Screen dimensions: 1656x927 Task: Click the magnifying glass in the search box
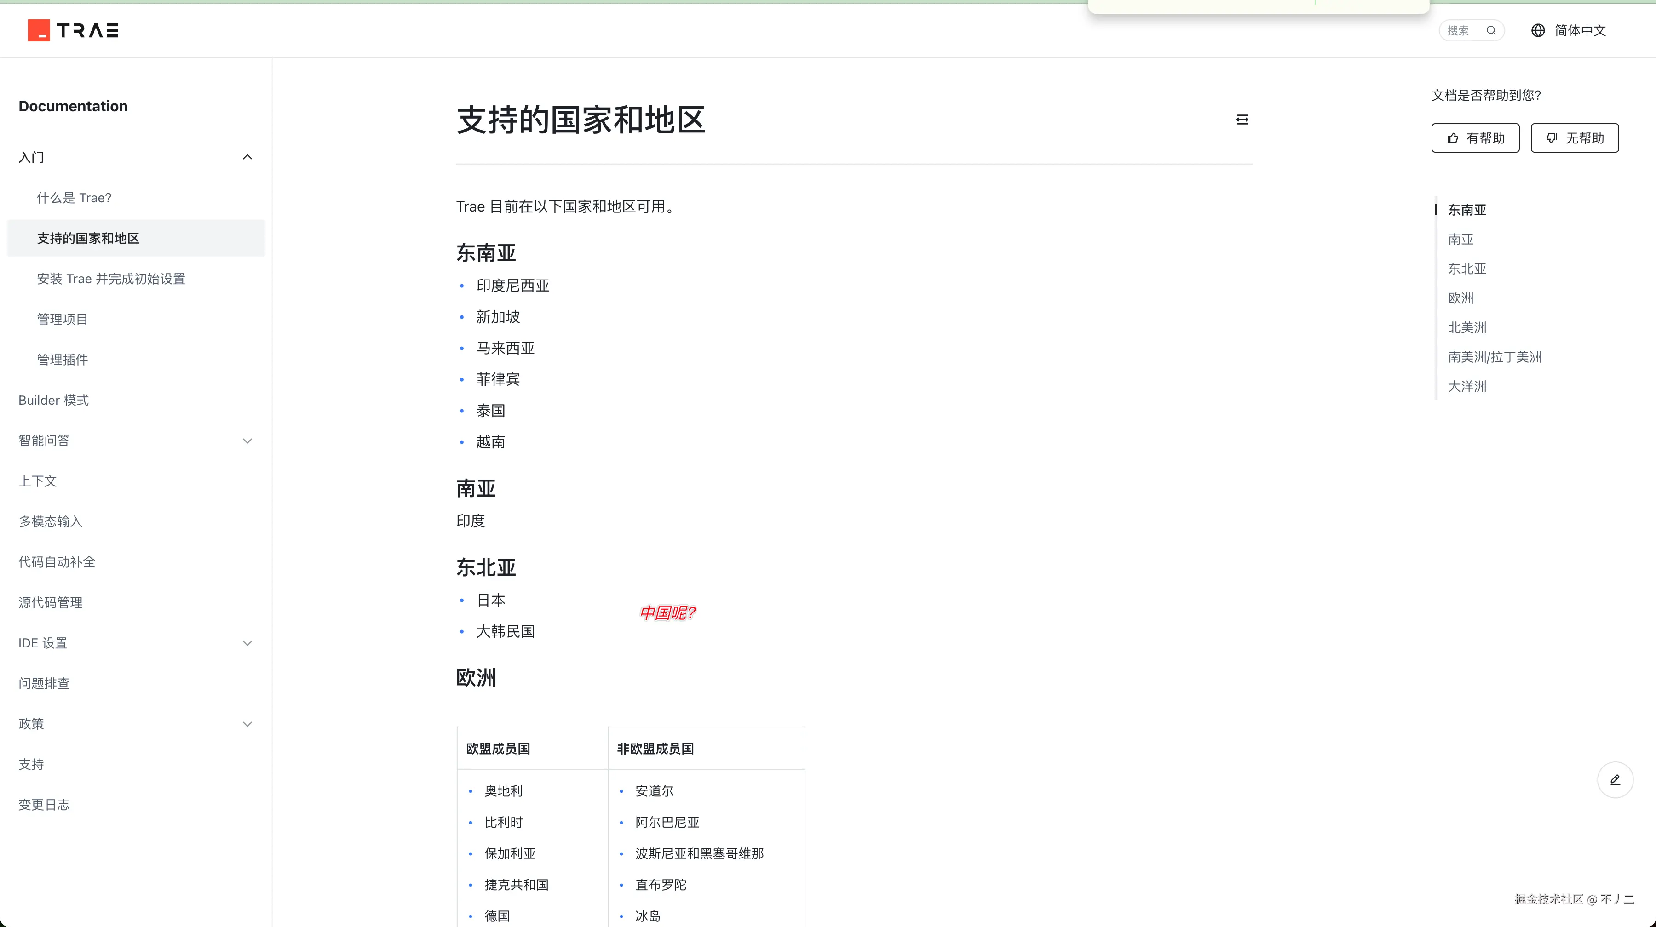1491,30
